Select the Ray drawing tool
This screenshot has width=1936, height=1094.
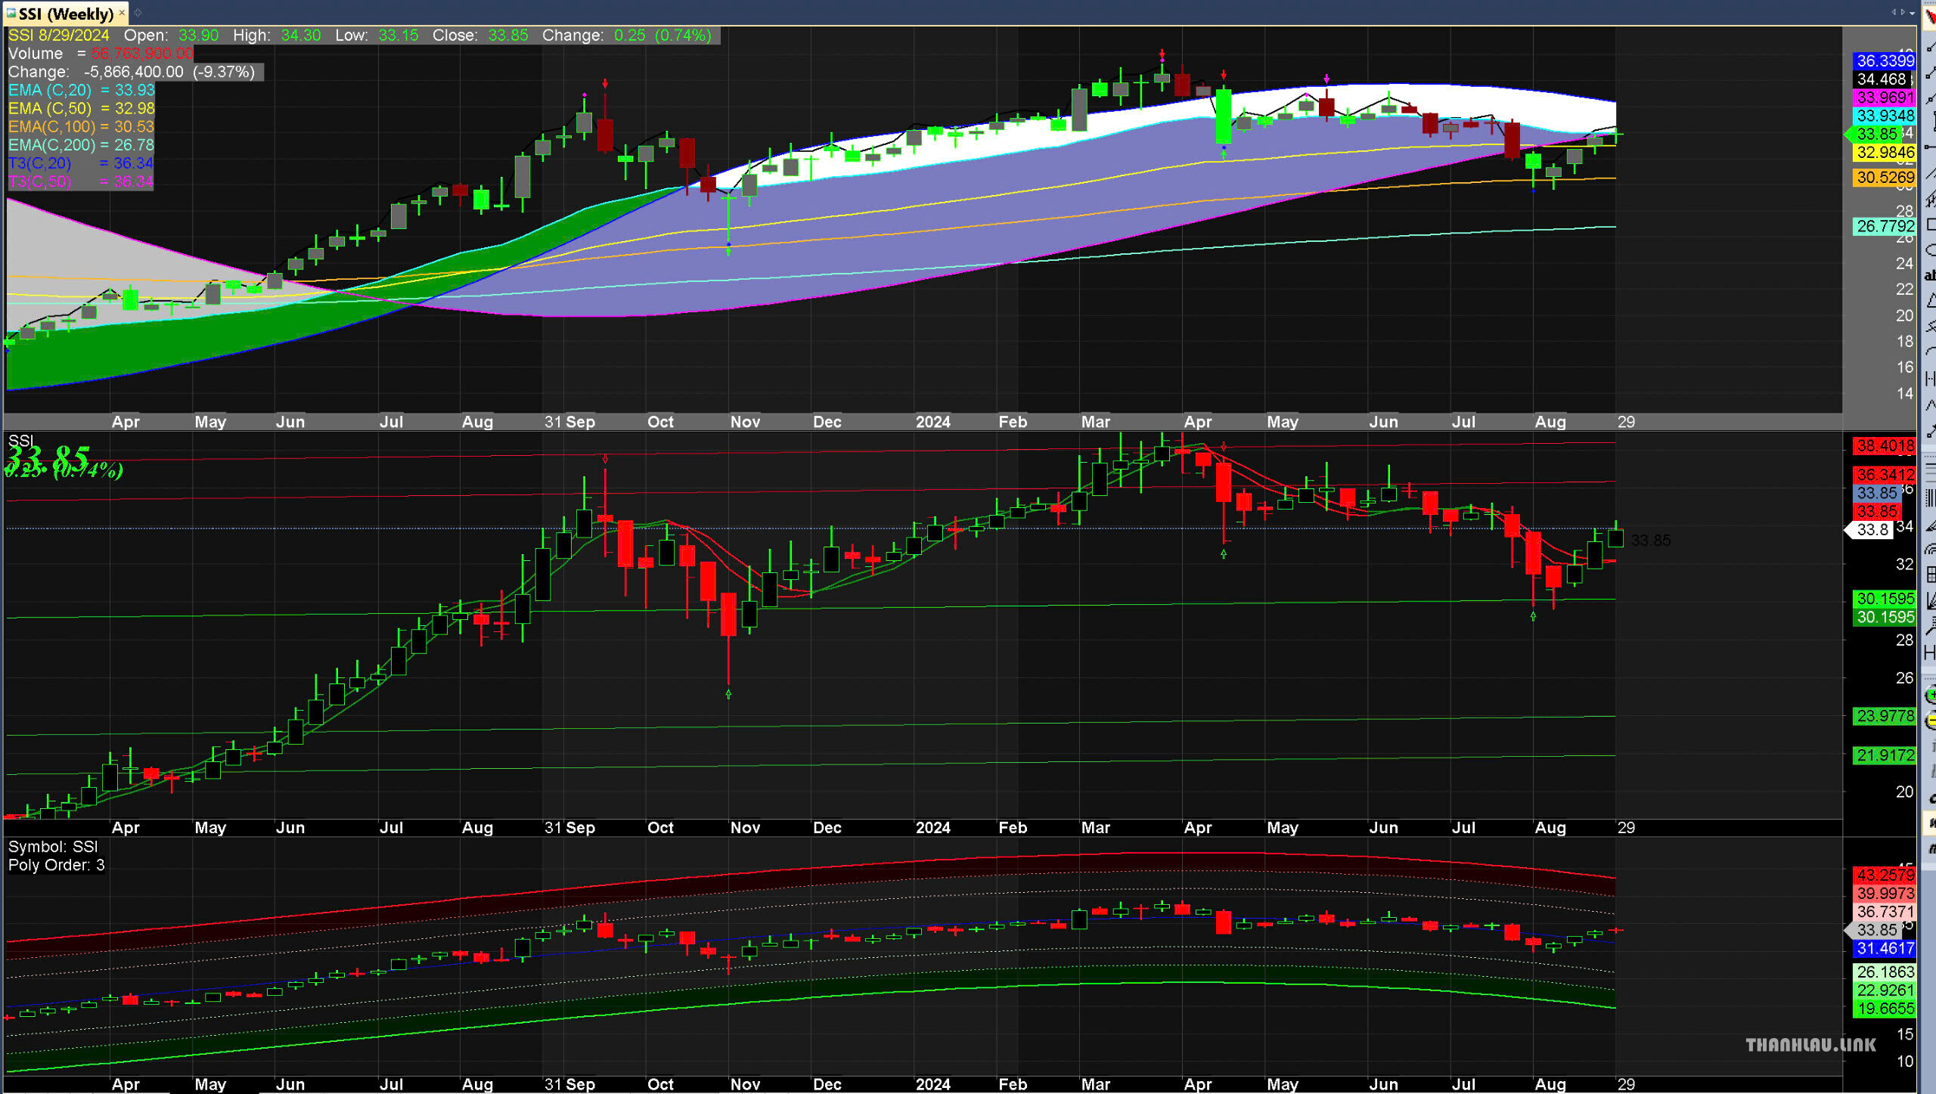point(1929,73)
